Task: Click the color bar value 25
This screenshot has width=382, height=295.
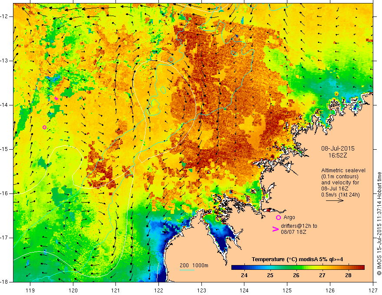Action: click(x=270, y=275)
